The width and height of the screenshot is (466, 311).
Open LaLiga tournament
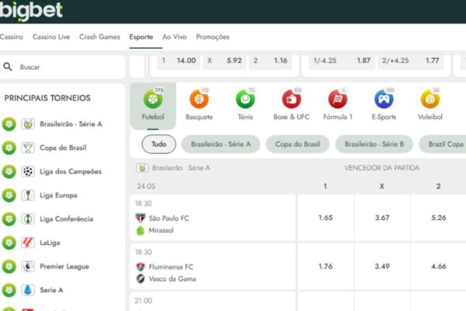[50, 243]
